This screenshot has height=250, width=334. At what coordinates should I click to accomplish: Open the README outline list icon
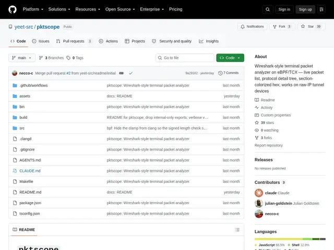pyautogui.click(x=237, y=230)
